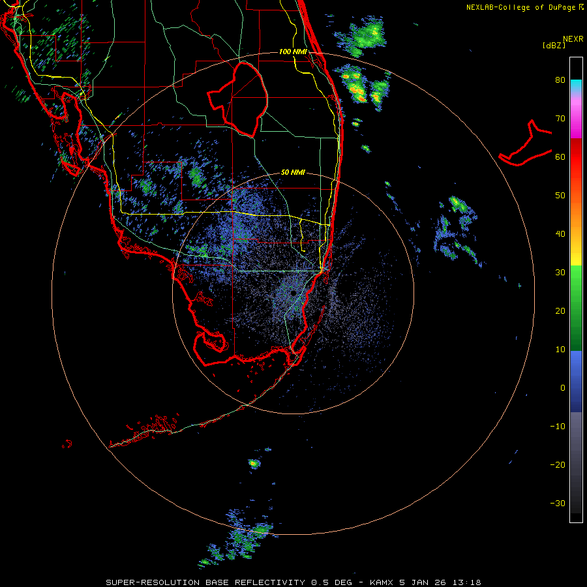The height and width of the screenshot is (587, 587).
Task: Click the -10 dBZ scale value
Action: [558, 427]
